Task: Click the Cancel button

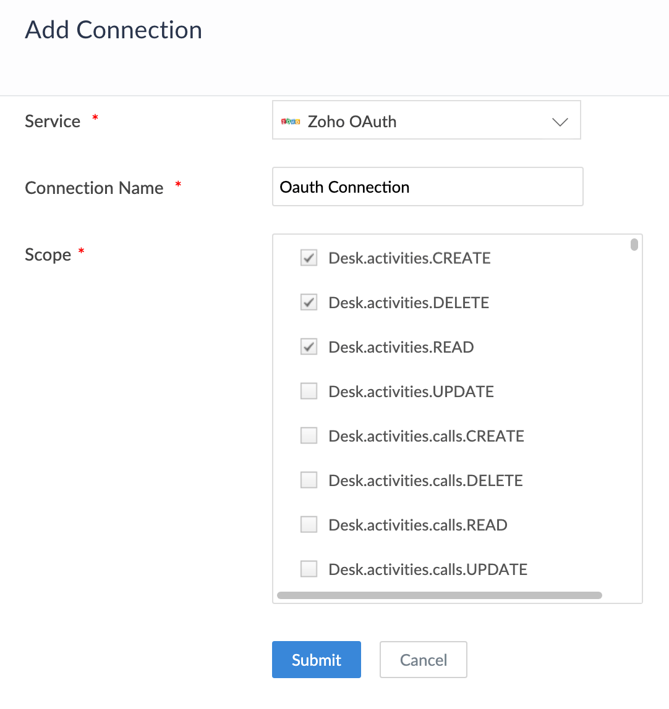Action: (423, 660)
